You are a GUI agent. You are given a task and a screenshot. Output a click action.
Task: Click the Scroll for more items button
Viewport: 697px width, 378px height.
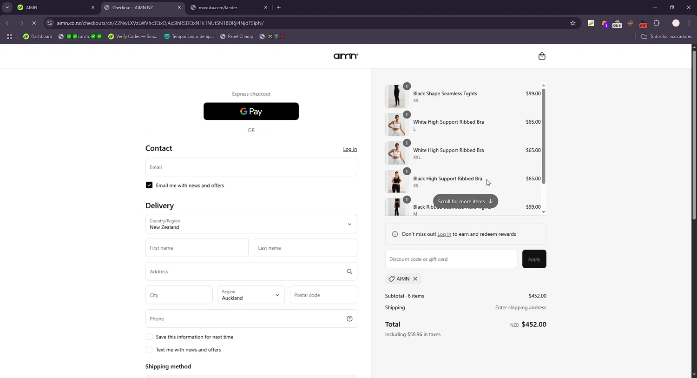[466, 201]
